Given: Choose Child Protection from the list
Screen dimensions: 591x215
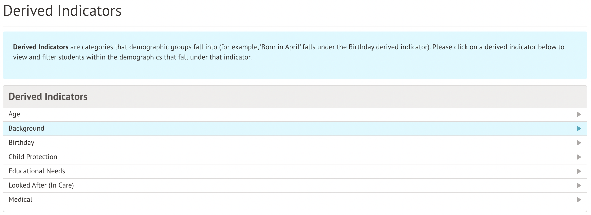Looking at the screenshot, I should [x=33, y=157].
